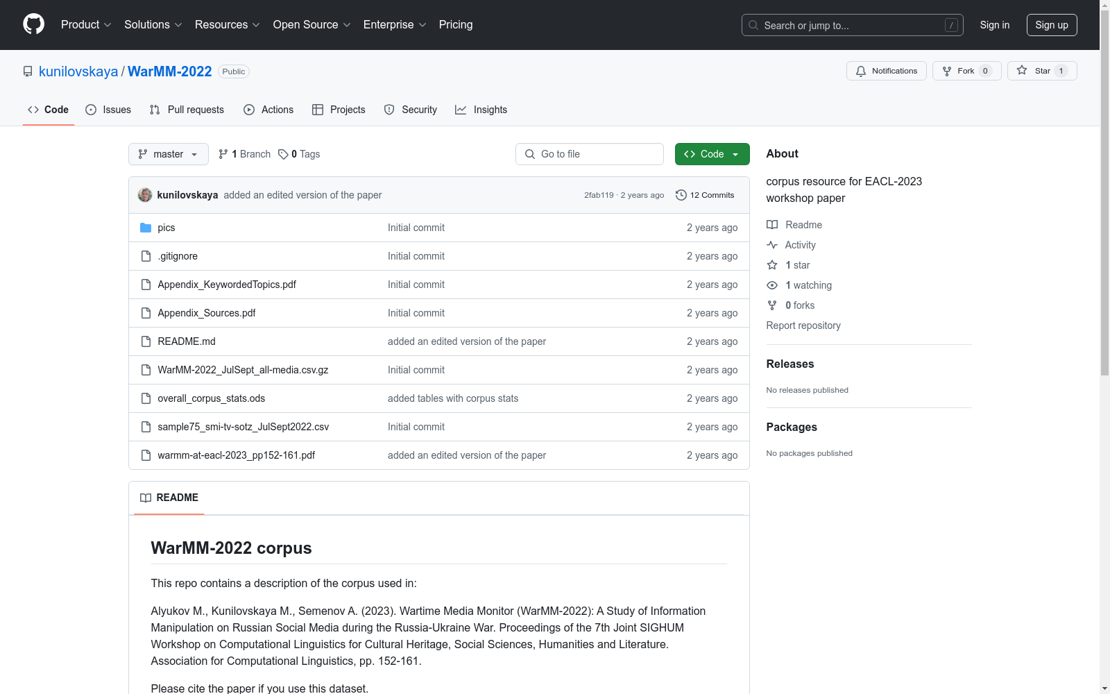The height and width of the screenshot is (694, 1110).
Task: Click the file icon beside overall_corpus_stats.ods
Action: (x=146, y=398)
